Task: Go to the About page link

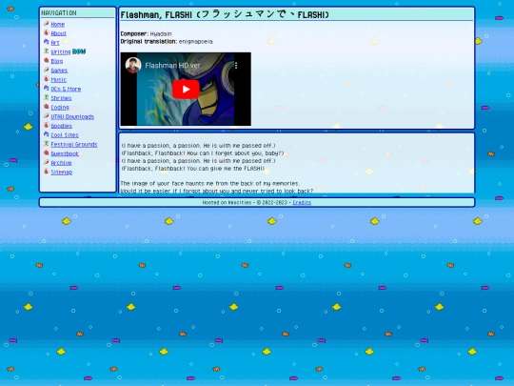Action: (x=58, y=33)
